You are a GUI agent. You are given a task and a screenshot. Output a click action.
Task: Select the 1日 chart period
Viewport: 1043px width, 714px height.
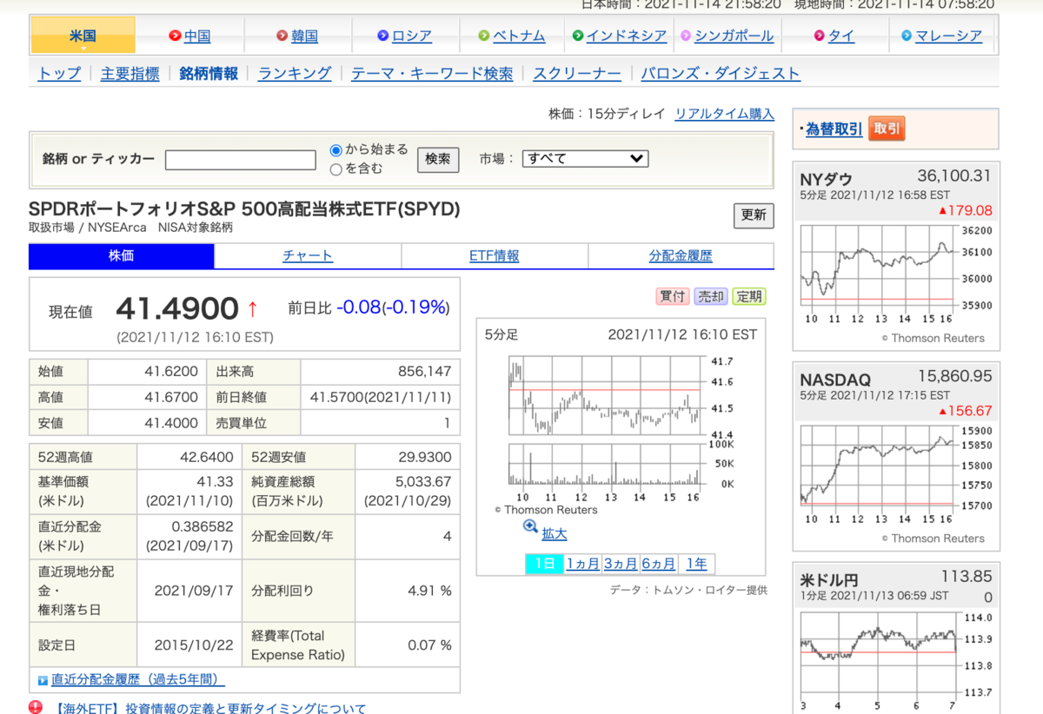545,563
